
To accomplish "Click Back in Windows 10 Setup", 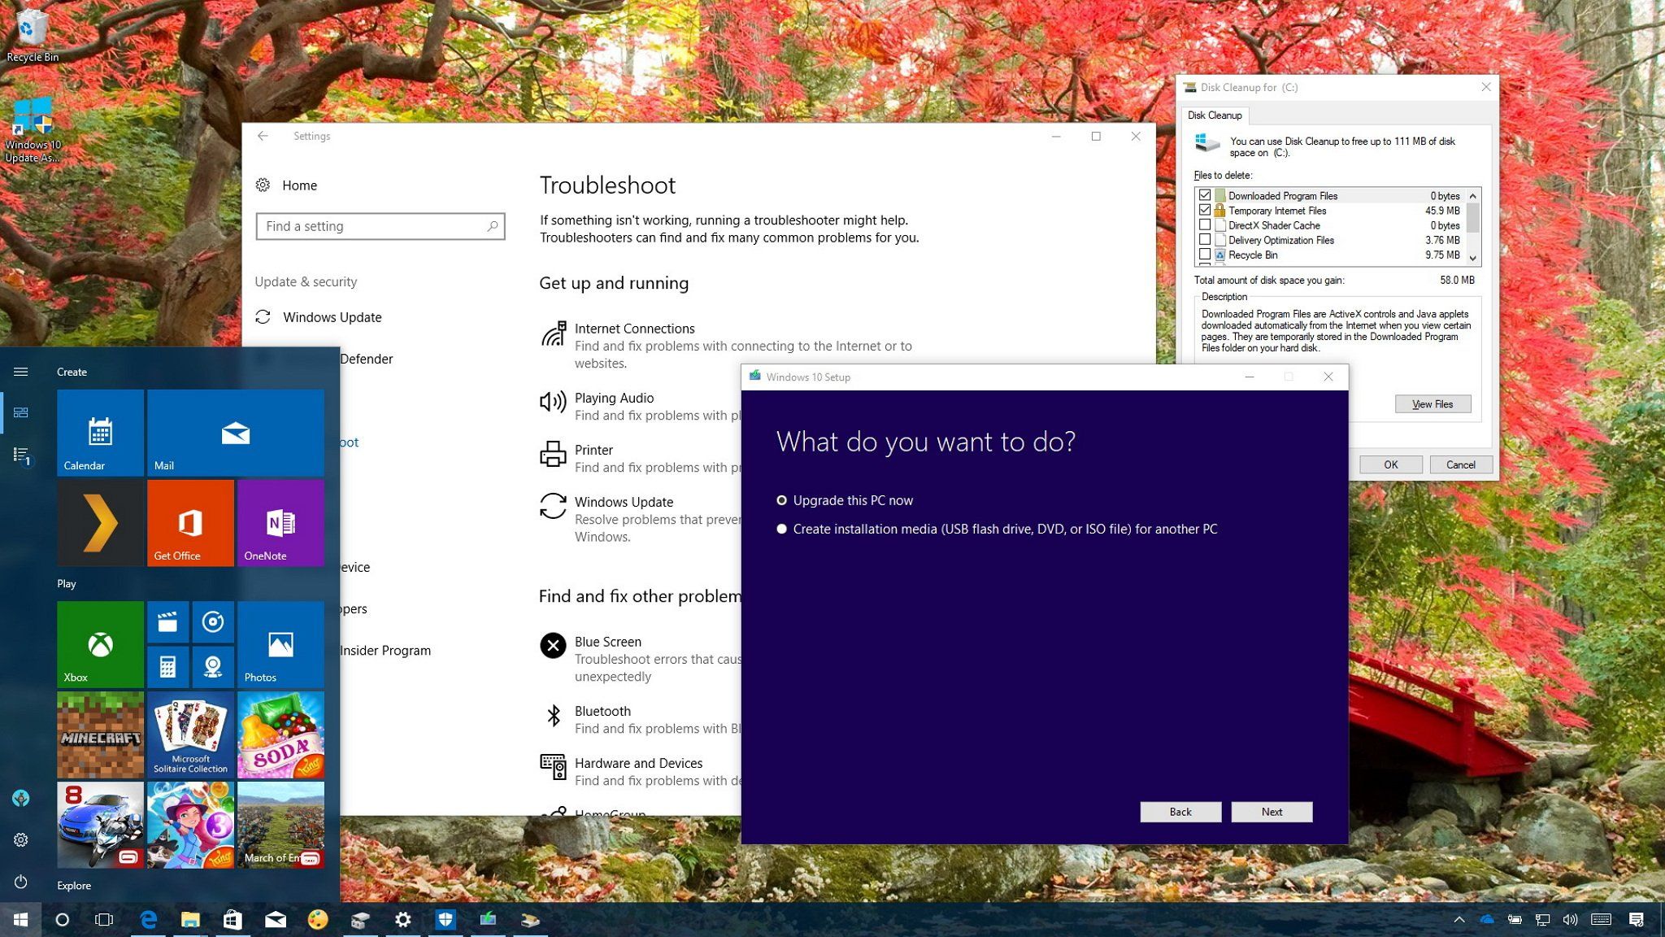I will (x=1180, y=812).
